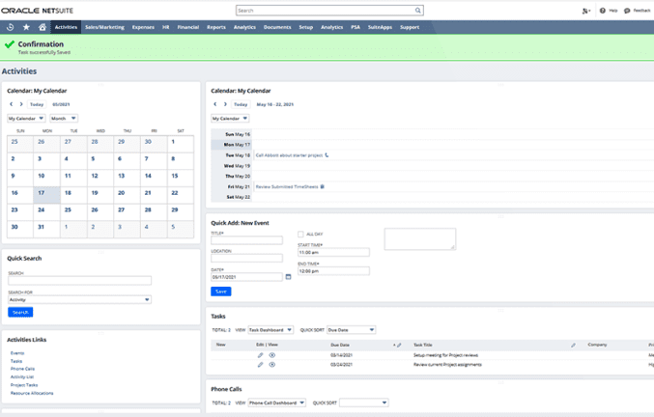Viewport: 654px width, 417px height.
Task: Select day 17 in the monthly calendar
Action: (x=42, y=193)
